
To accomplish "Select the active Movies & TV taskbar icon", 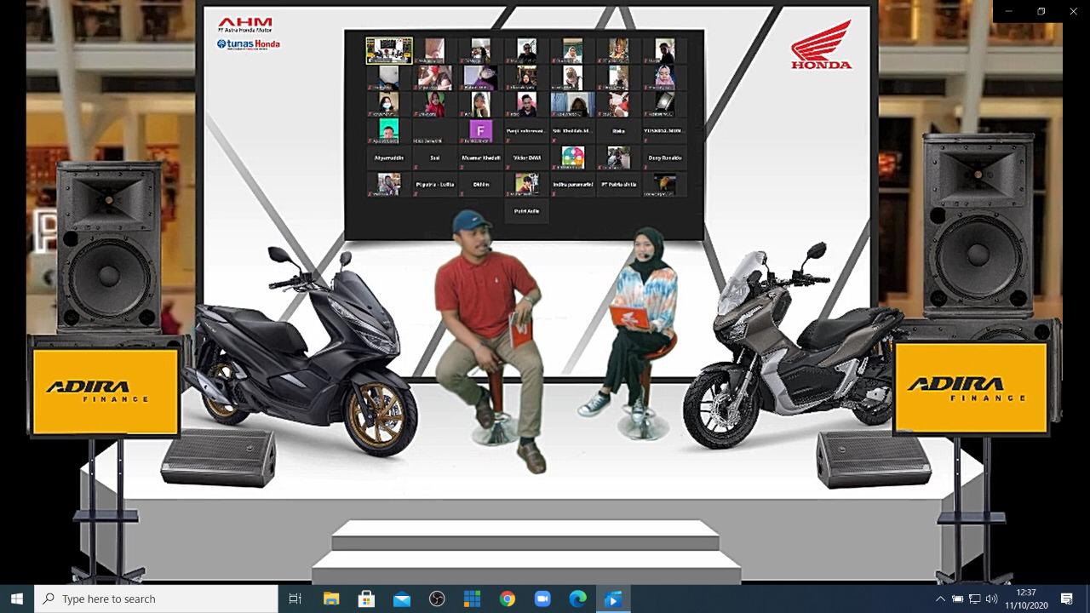I will [613, 599].
